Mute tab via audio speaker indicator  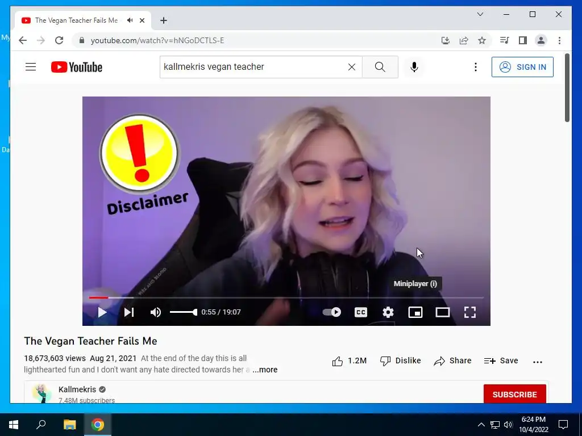point(130,20)
